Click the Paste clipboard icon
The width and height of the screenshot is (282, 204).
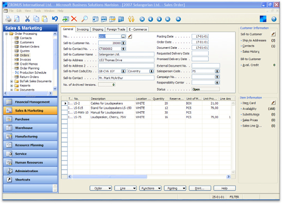tap(44, 19)
